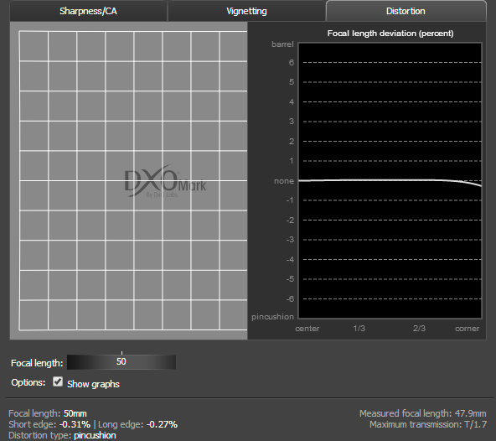Click the slider tick mark above 50
The width and height of the screenshot is (496, 441).
121,353
